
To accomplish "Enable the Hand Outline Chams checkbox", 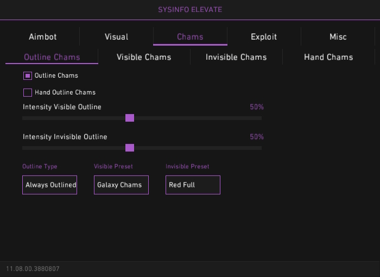I will coord(28,92).
